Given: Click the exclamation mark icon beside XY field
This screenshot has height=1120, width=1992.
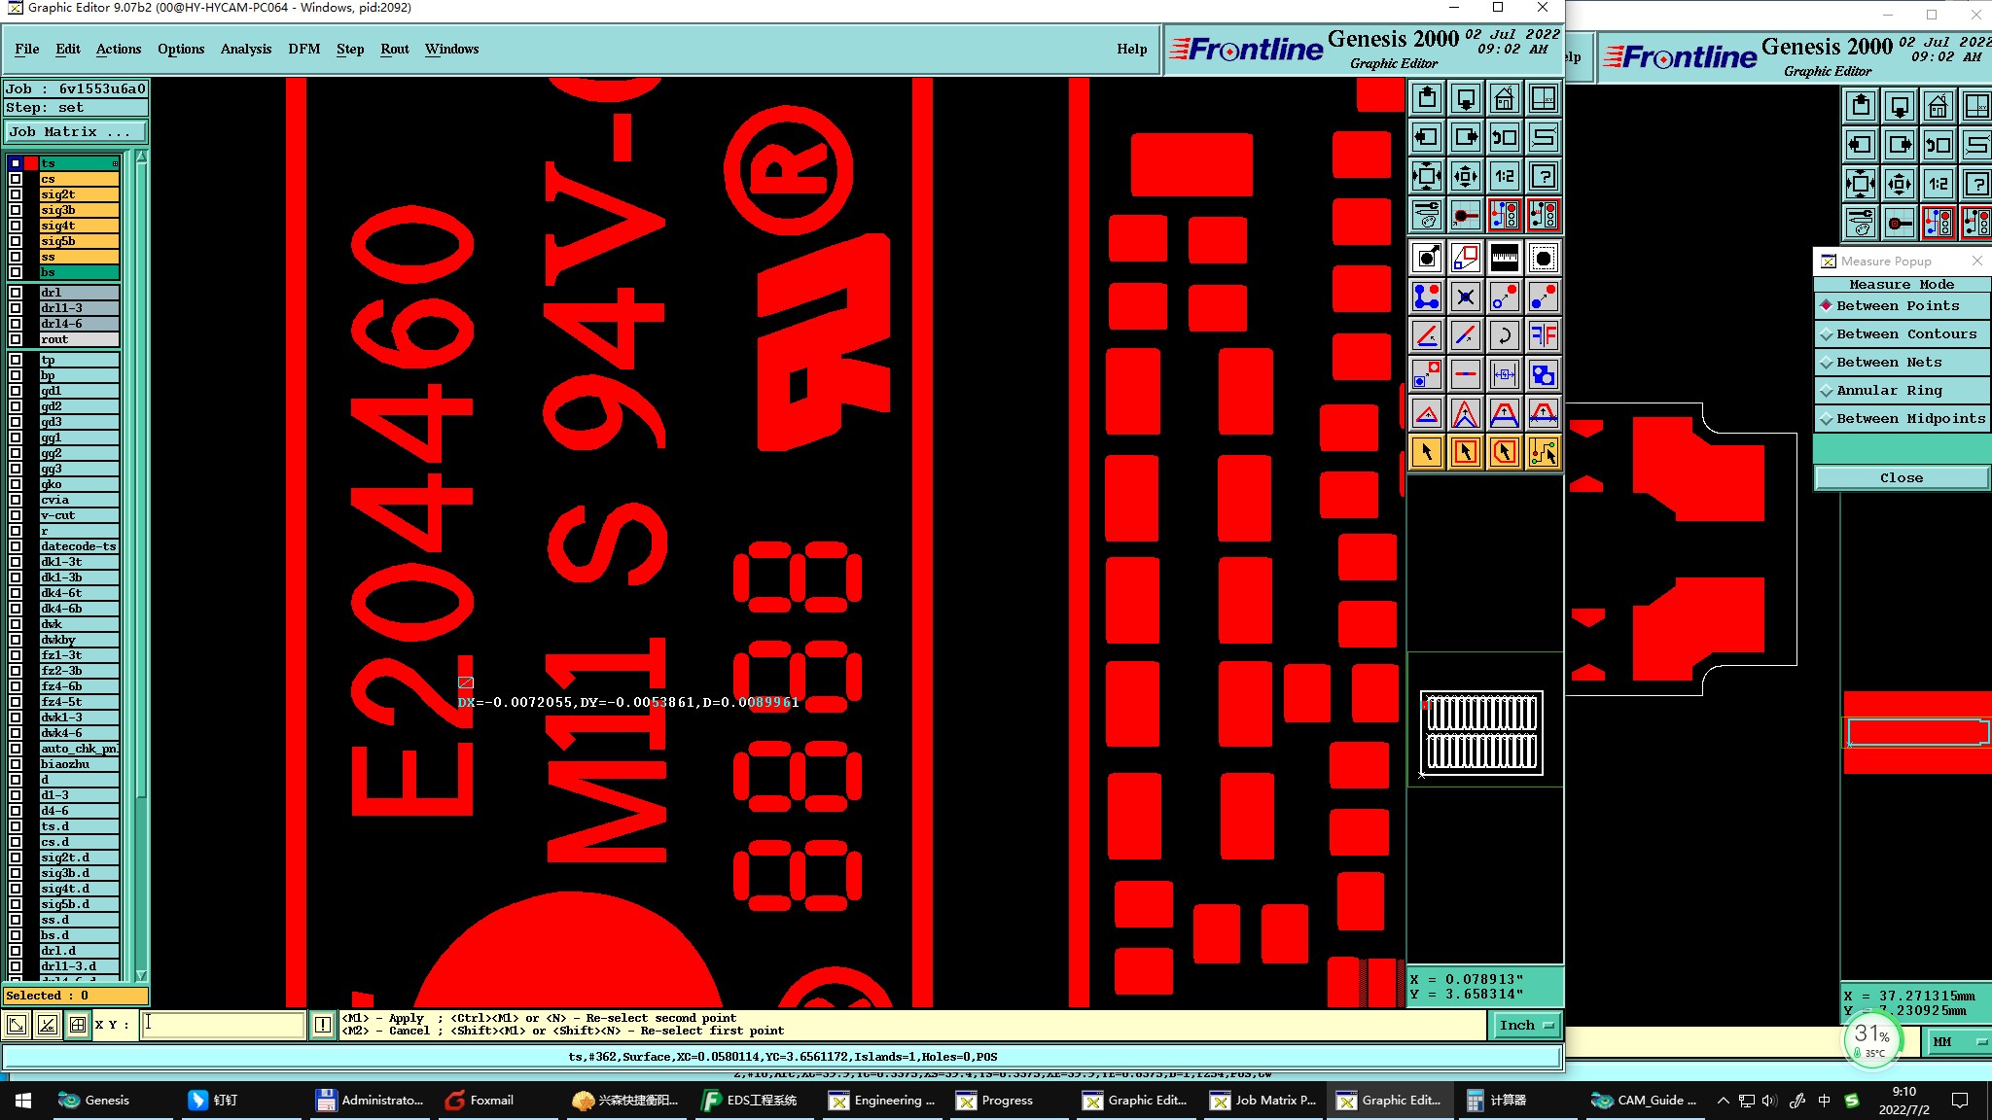Looking at the screenshot, I should [x=323, y=1025].
